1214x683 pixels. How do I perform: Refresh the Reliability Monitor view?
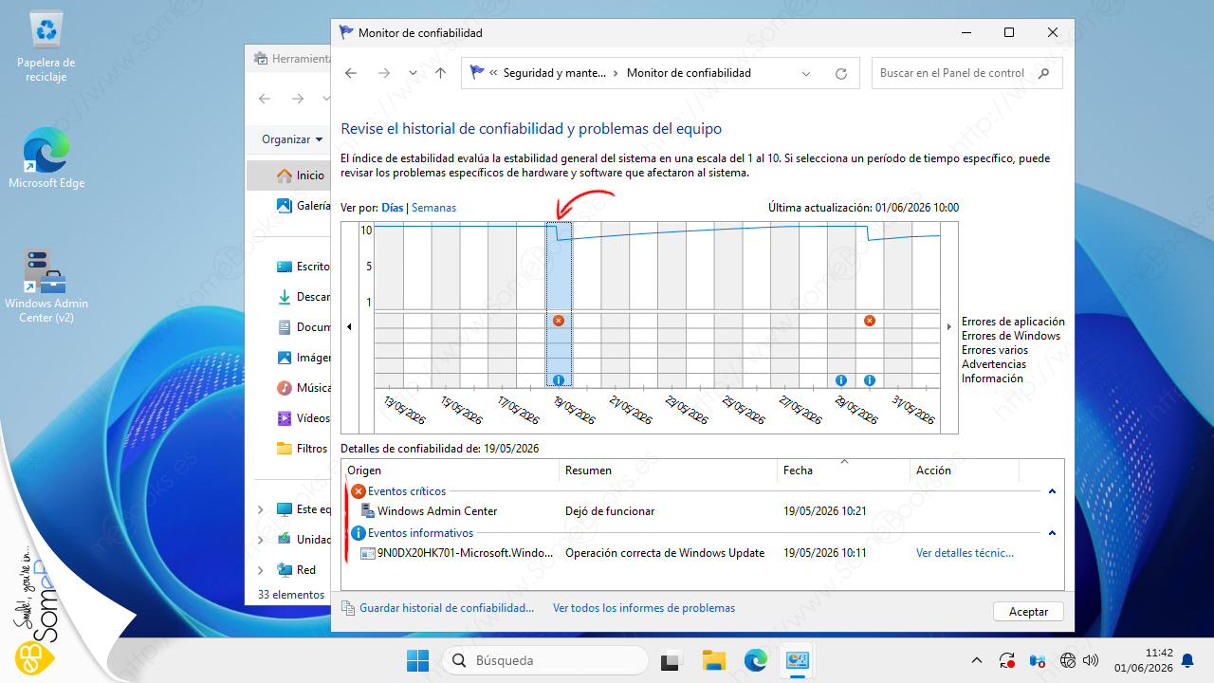click(x=840, y=73)
